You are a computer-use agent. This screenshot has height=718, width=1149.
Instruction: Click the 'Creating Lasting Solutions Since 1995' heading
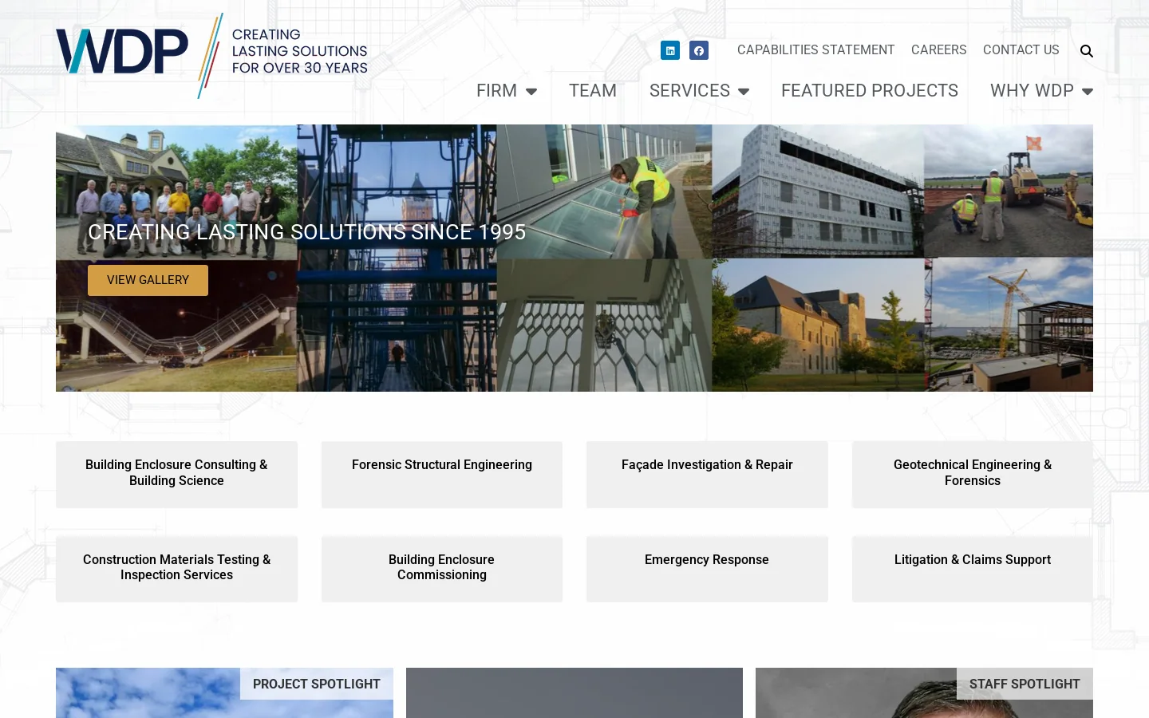(x=307, y=232)
